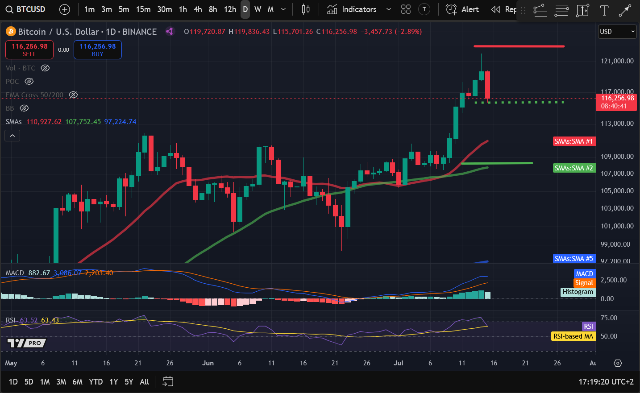Create a new Alert

462,9
